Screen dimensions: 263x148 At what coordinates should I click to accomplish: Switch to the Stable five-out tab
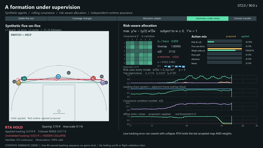tap(26, 18)
